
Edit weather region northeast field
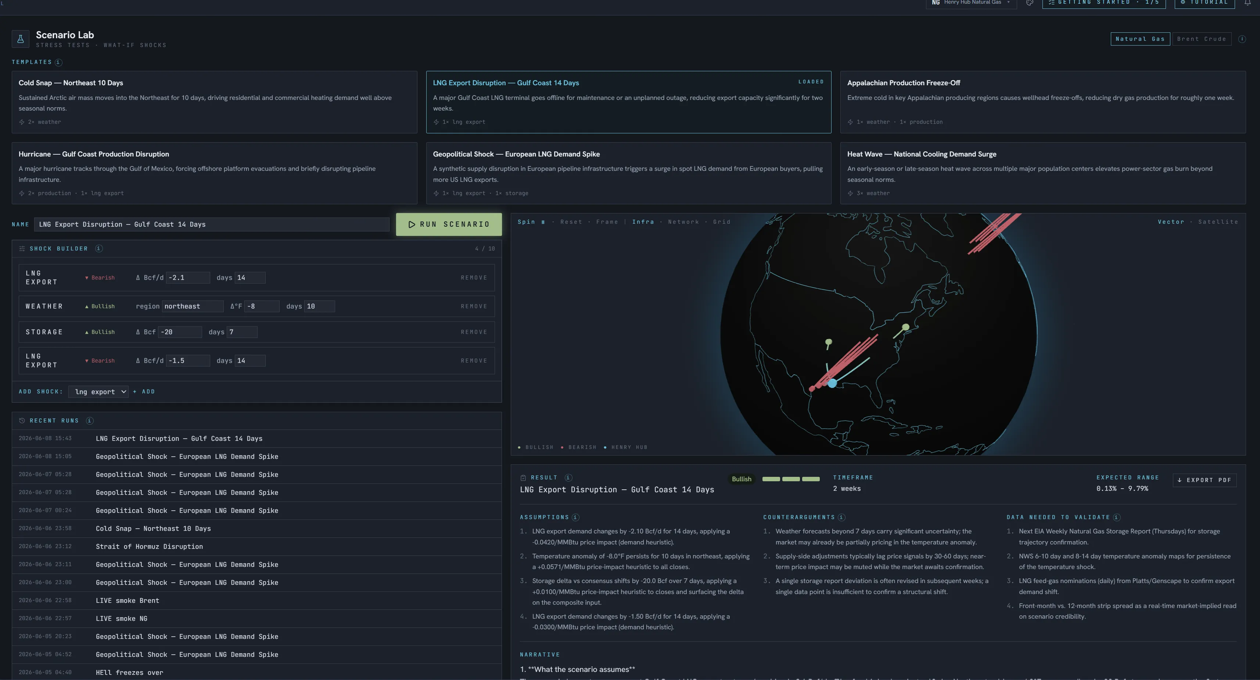click(x=193, y=306)
